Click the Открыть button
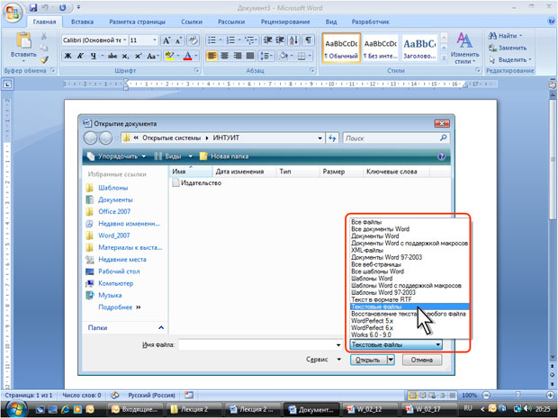This screenshot has height=418, width=558. 368,360
